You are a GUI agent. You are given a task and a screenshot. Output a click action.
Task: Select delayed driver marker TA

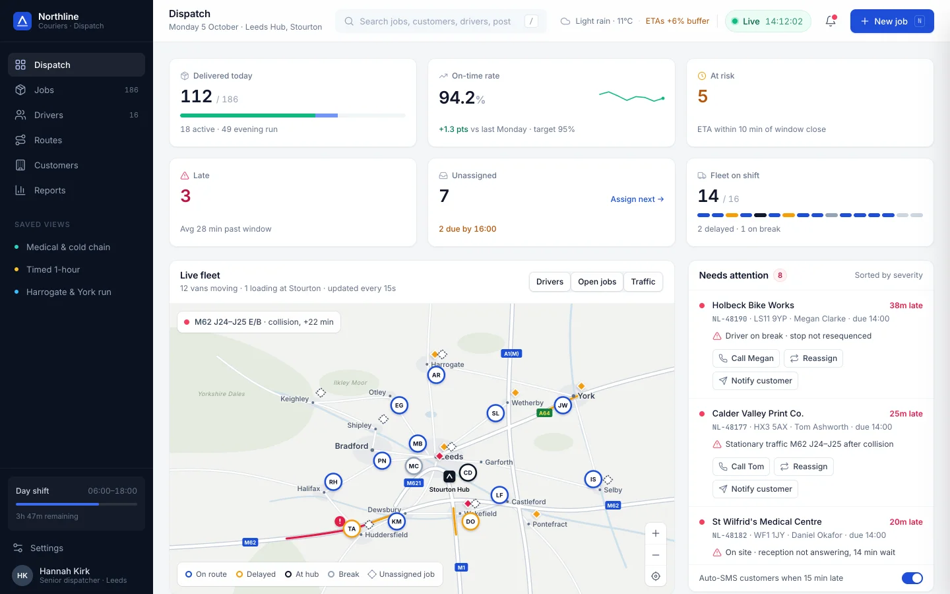coord(352,529)
